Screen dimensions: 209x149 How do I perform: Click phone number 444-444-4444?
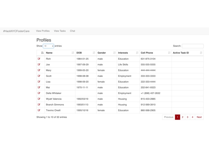point(148,70)
